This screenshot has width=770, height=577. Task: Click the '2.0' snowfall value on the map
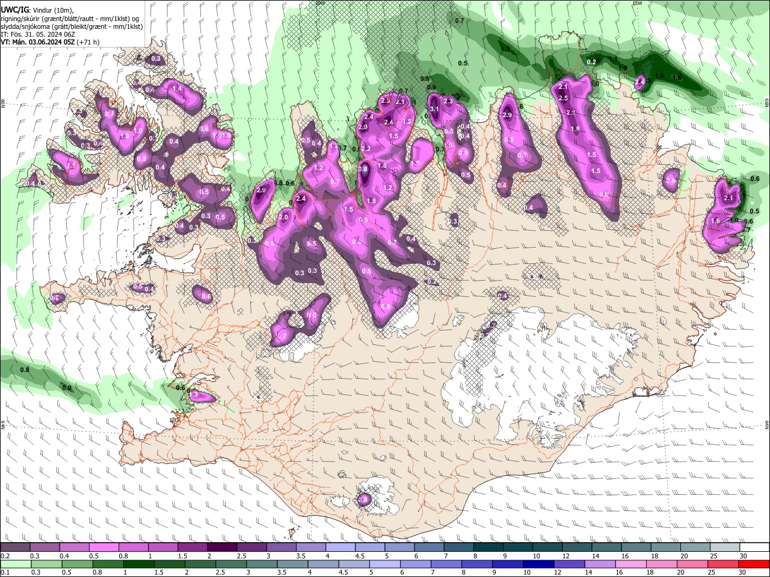283,217
